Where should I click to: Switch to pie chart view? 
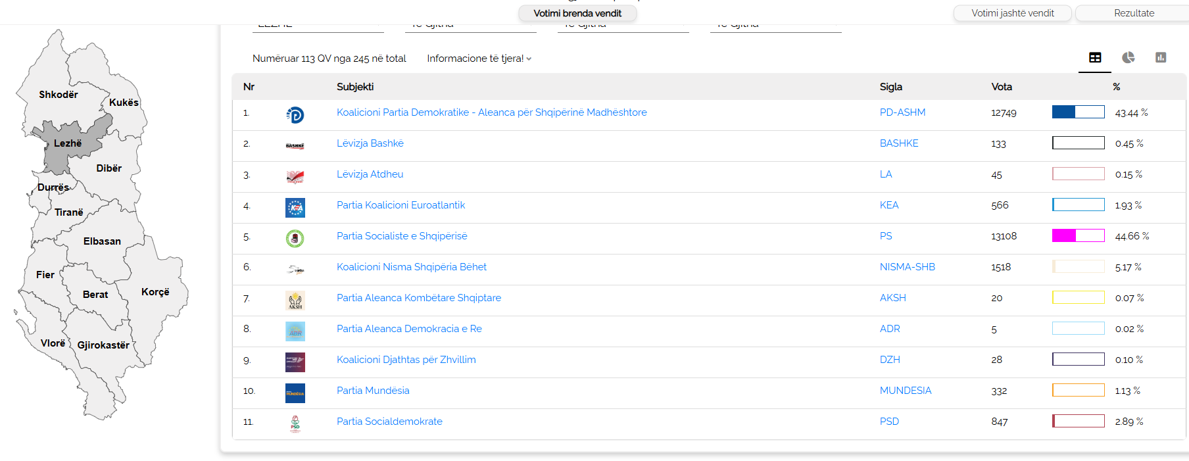[x=1128, y=58]
